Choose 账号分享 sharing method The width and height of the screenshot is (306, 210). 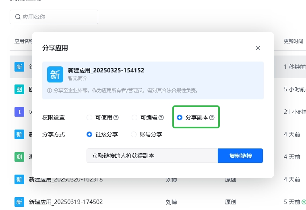(134, 134)
